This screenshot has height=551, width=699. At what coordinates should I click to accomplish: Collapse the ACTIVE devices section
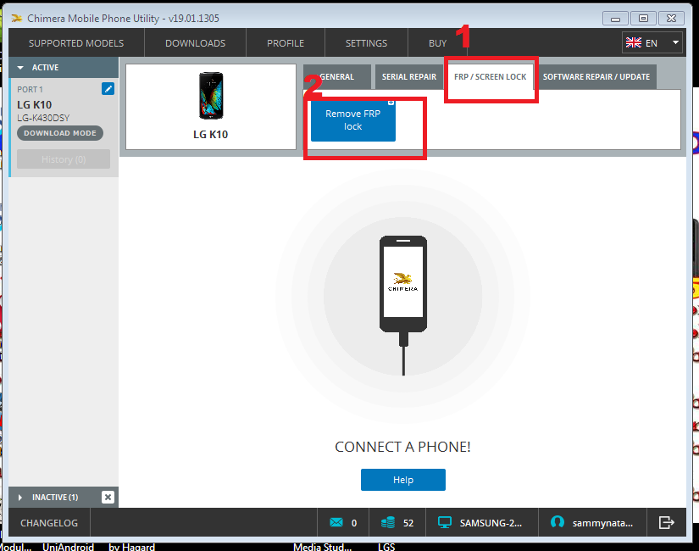tap(20, 68)
